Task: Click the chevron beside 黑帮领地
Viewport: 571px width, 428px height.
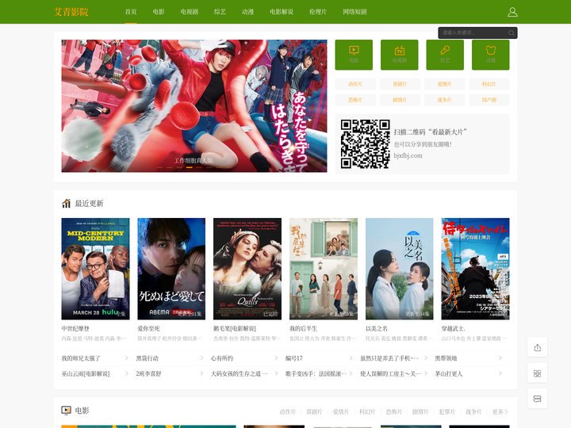Action: tap(500, 358)
